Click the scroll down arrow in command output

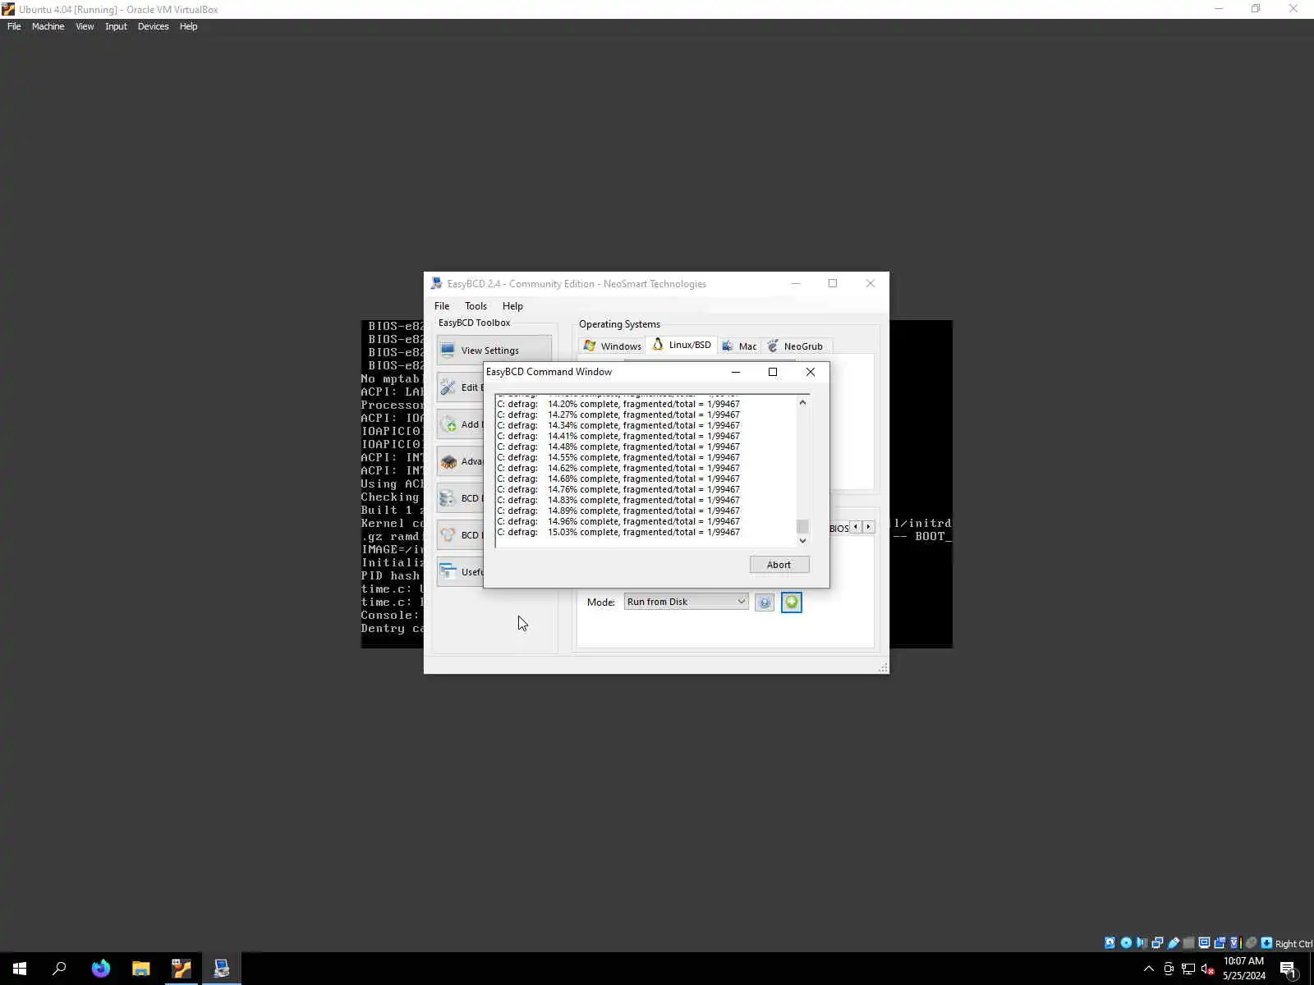[802, 540]
